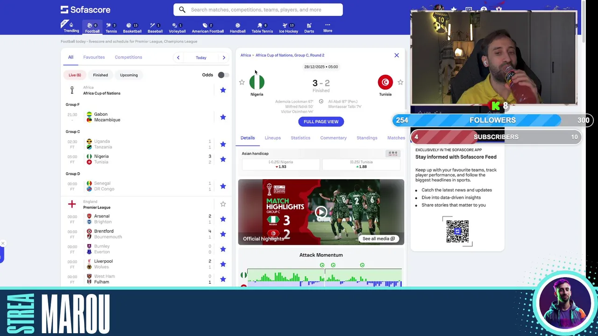Switch to the All matches tab
This screenshot has height=336, width=598.
pyautogui.click(x=71, y=57)
